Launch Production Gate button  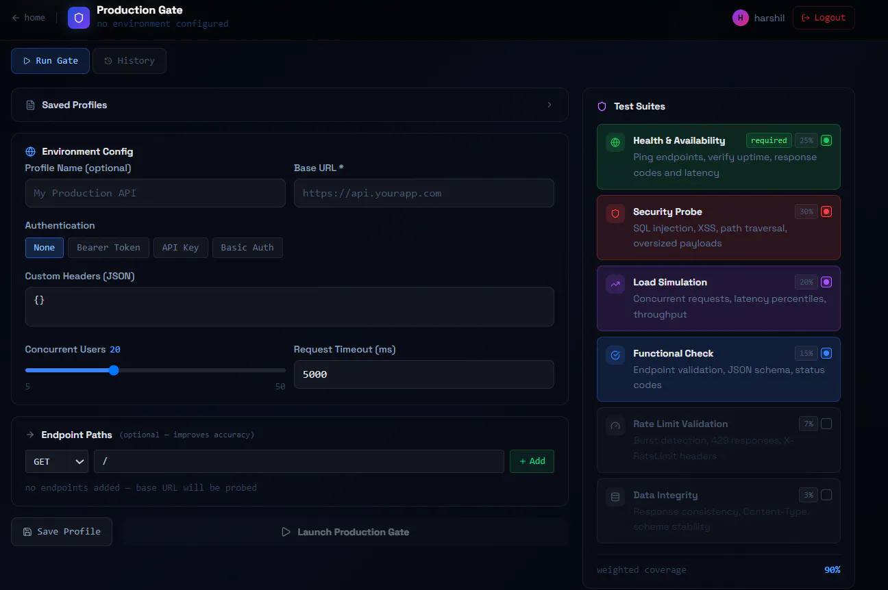345,532
